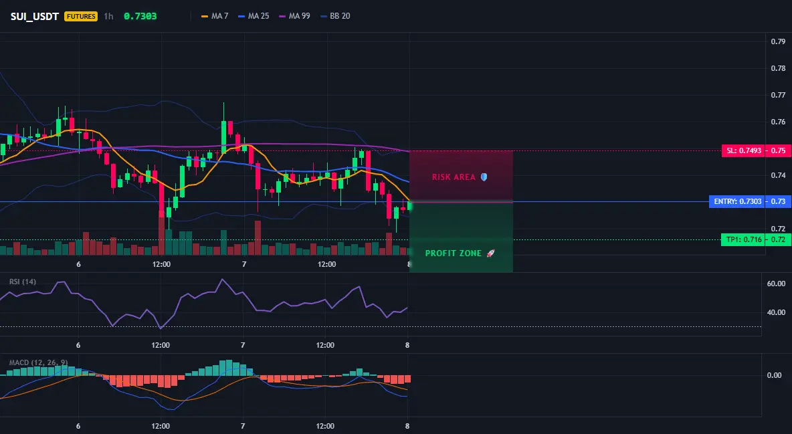The width and height of the screenshot is (792, 434).
Task: Click the 0.79 price axis label
Action: (x=778, y=41)
